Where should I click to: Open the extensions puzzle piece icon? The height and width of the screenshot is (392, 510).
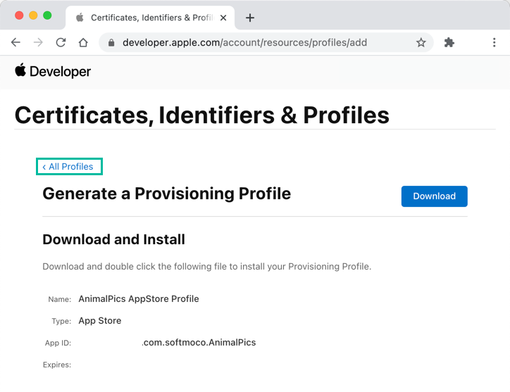pos(449,43)
